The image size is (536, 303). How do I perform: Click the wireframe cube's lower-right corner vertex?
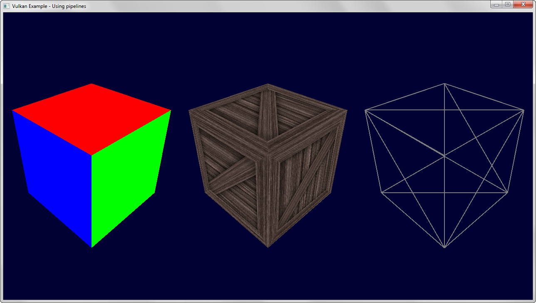pos(508,193)
